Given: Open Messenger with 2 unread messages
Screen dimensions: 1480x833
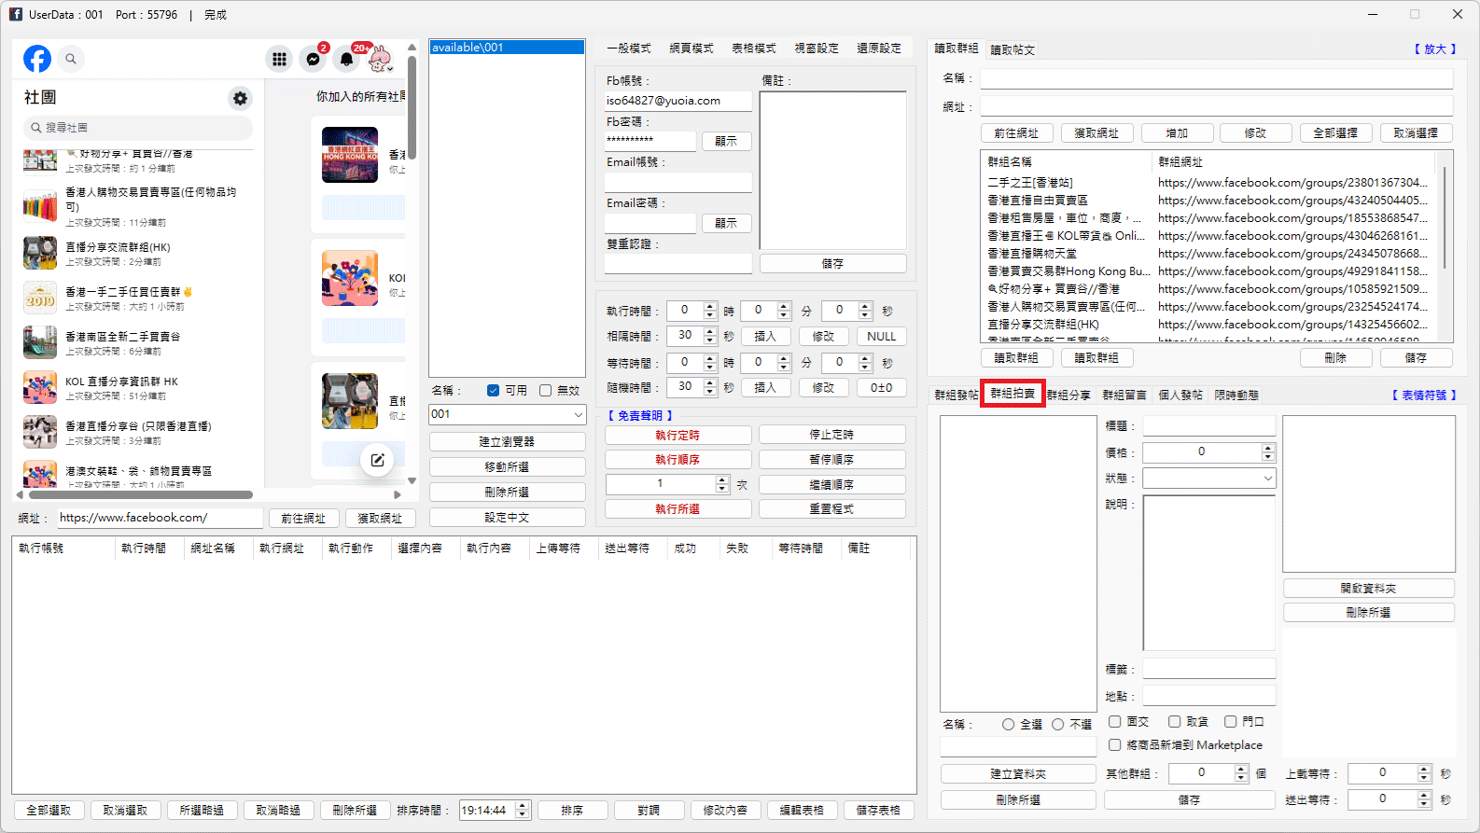Looking at the screenshot, I should [314, 59].
